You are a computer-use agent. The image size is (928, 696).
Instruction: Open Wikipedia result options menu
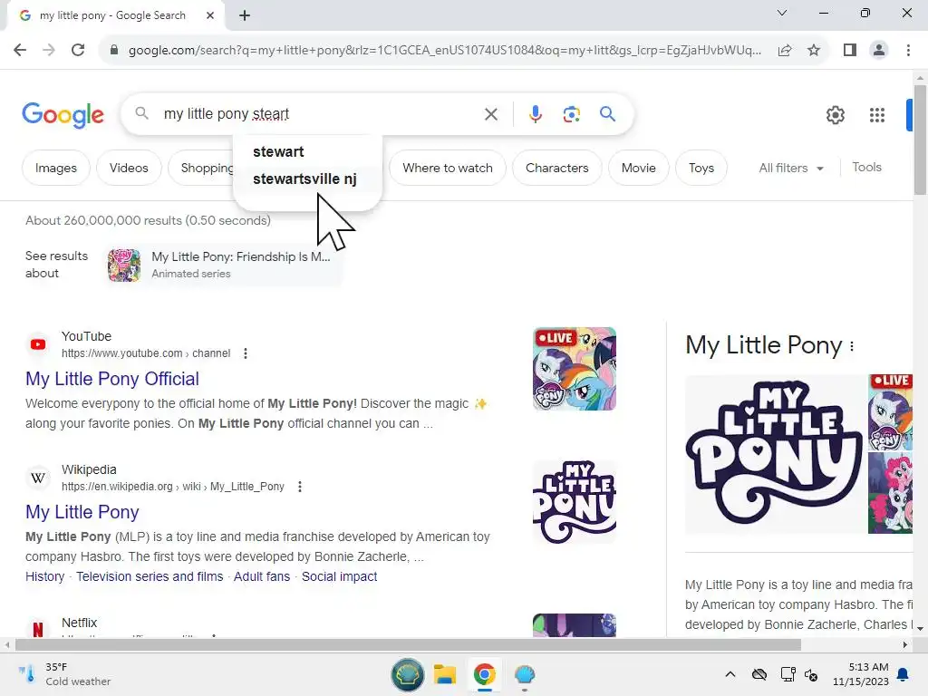coord(300,487)
